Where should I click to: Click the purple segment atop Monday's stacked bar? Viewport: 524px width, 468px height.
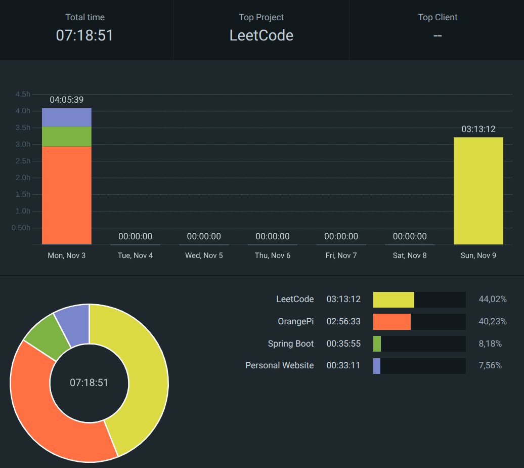(x=66, y=117)
